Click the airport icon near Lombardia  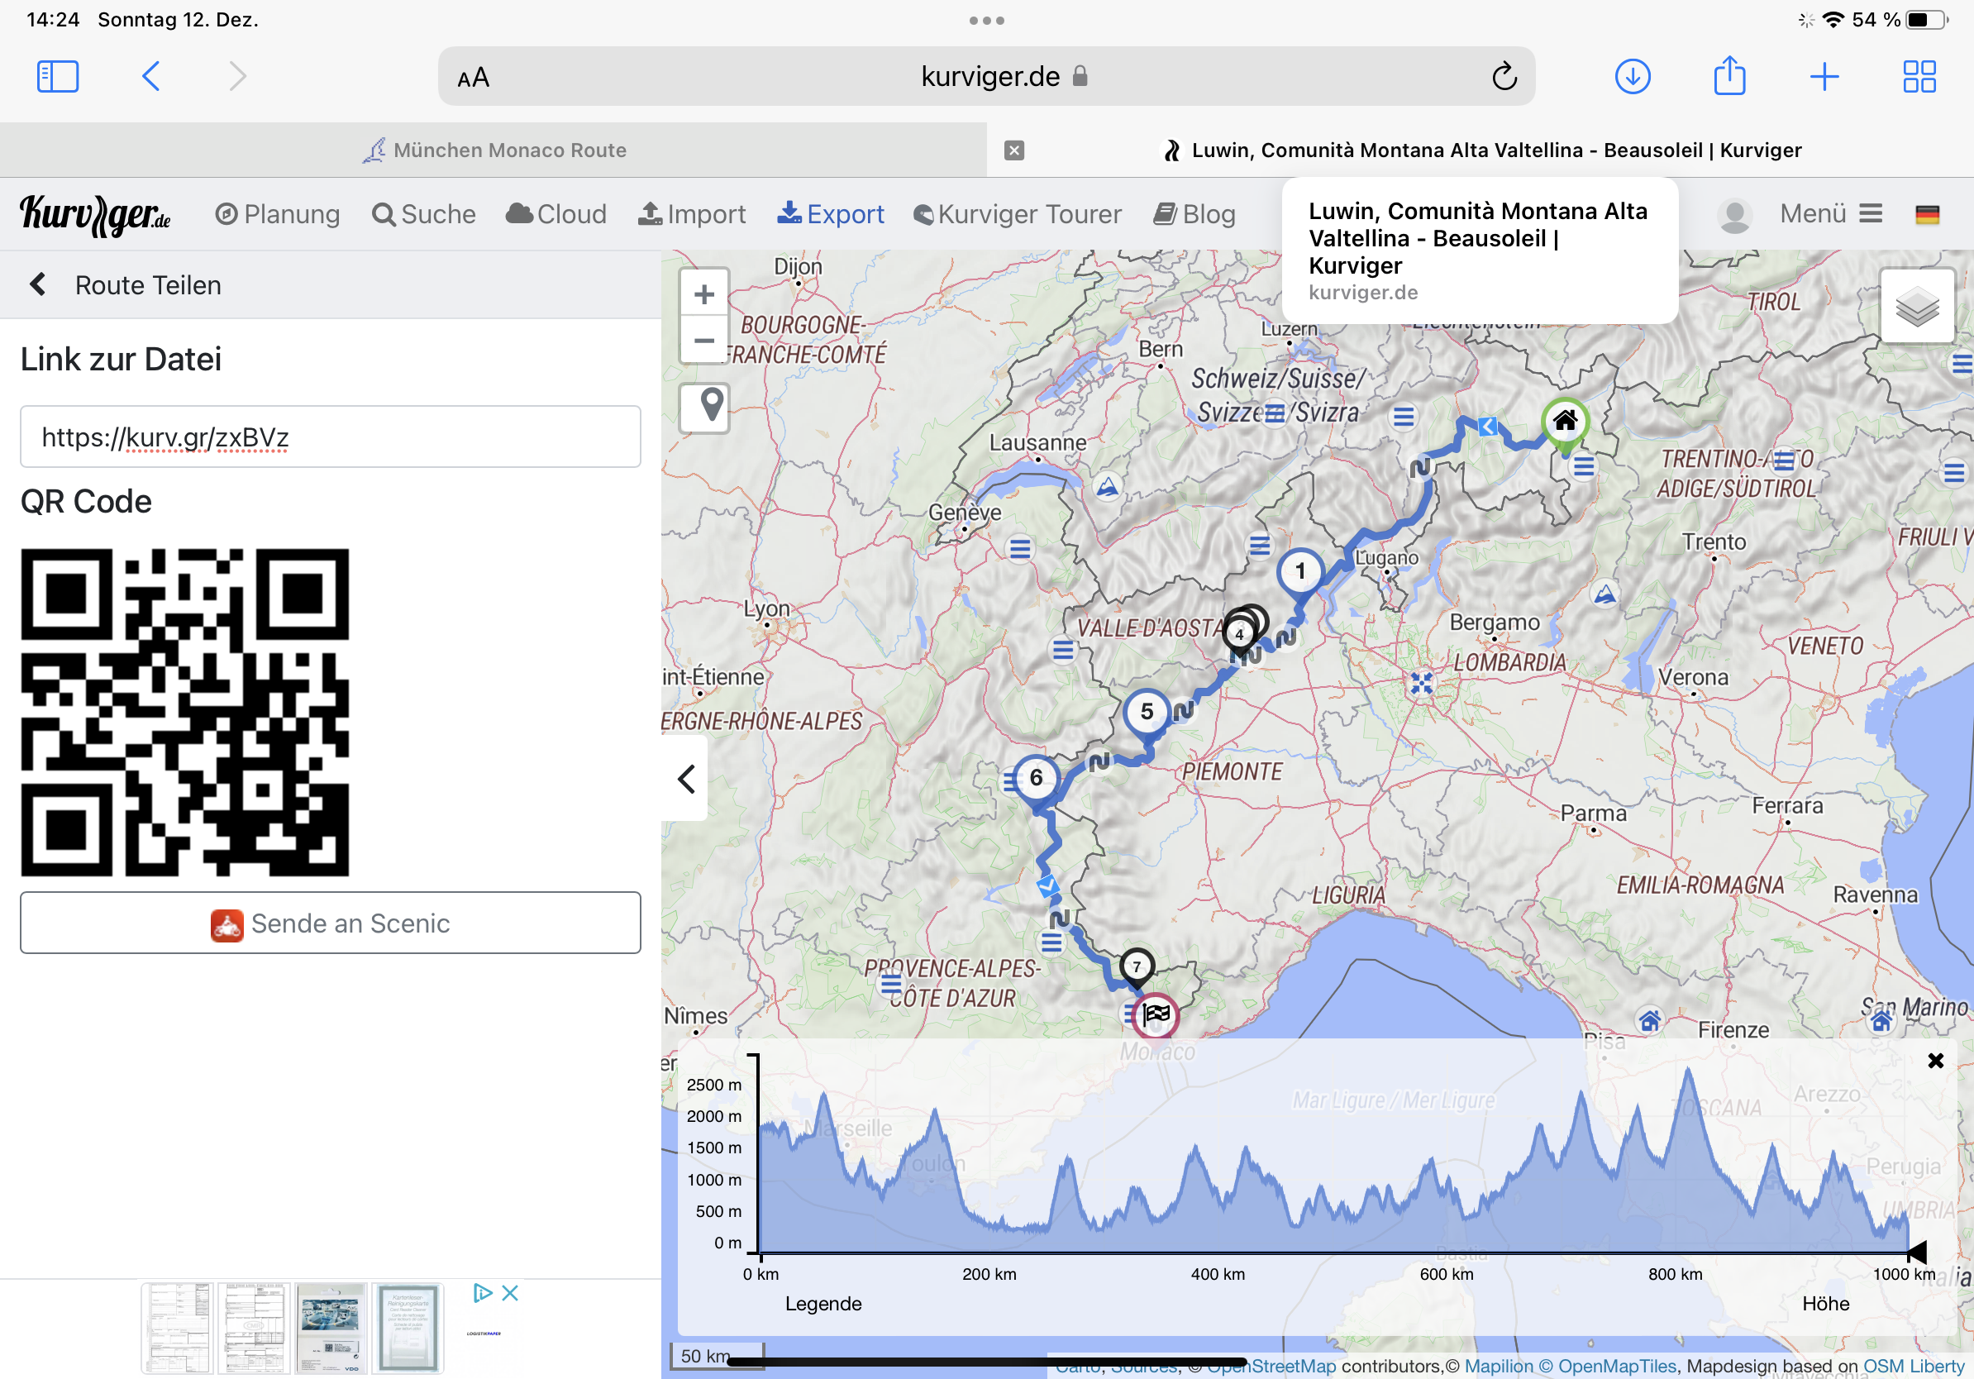(1421, 684)
